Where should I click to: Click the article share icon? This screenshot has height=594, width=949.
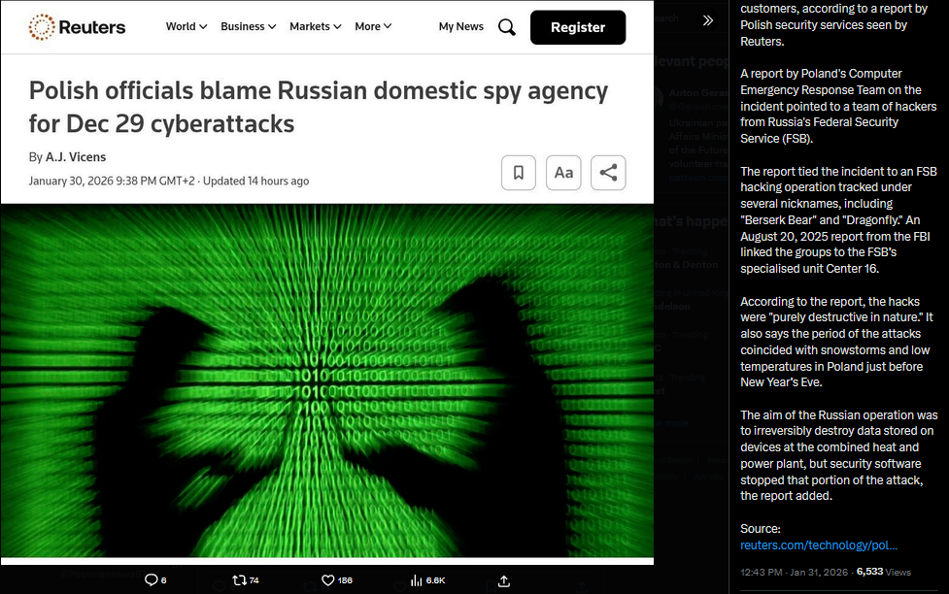608,173
